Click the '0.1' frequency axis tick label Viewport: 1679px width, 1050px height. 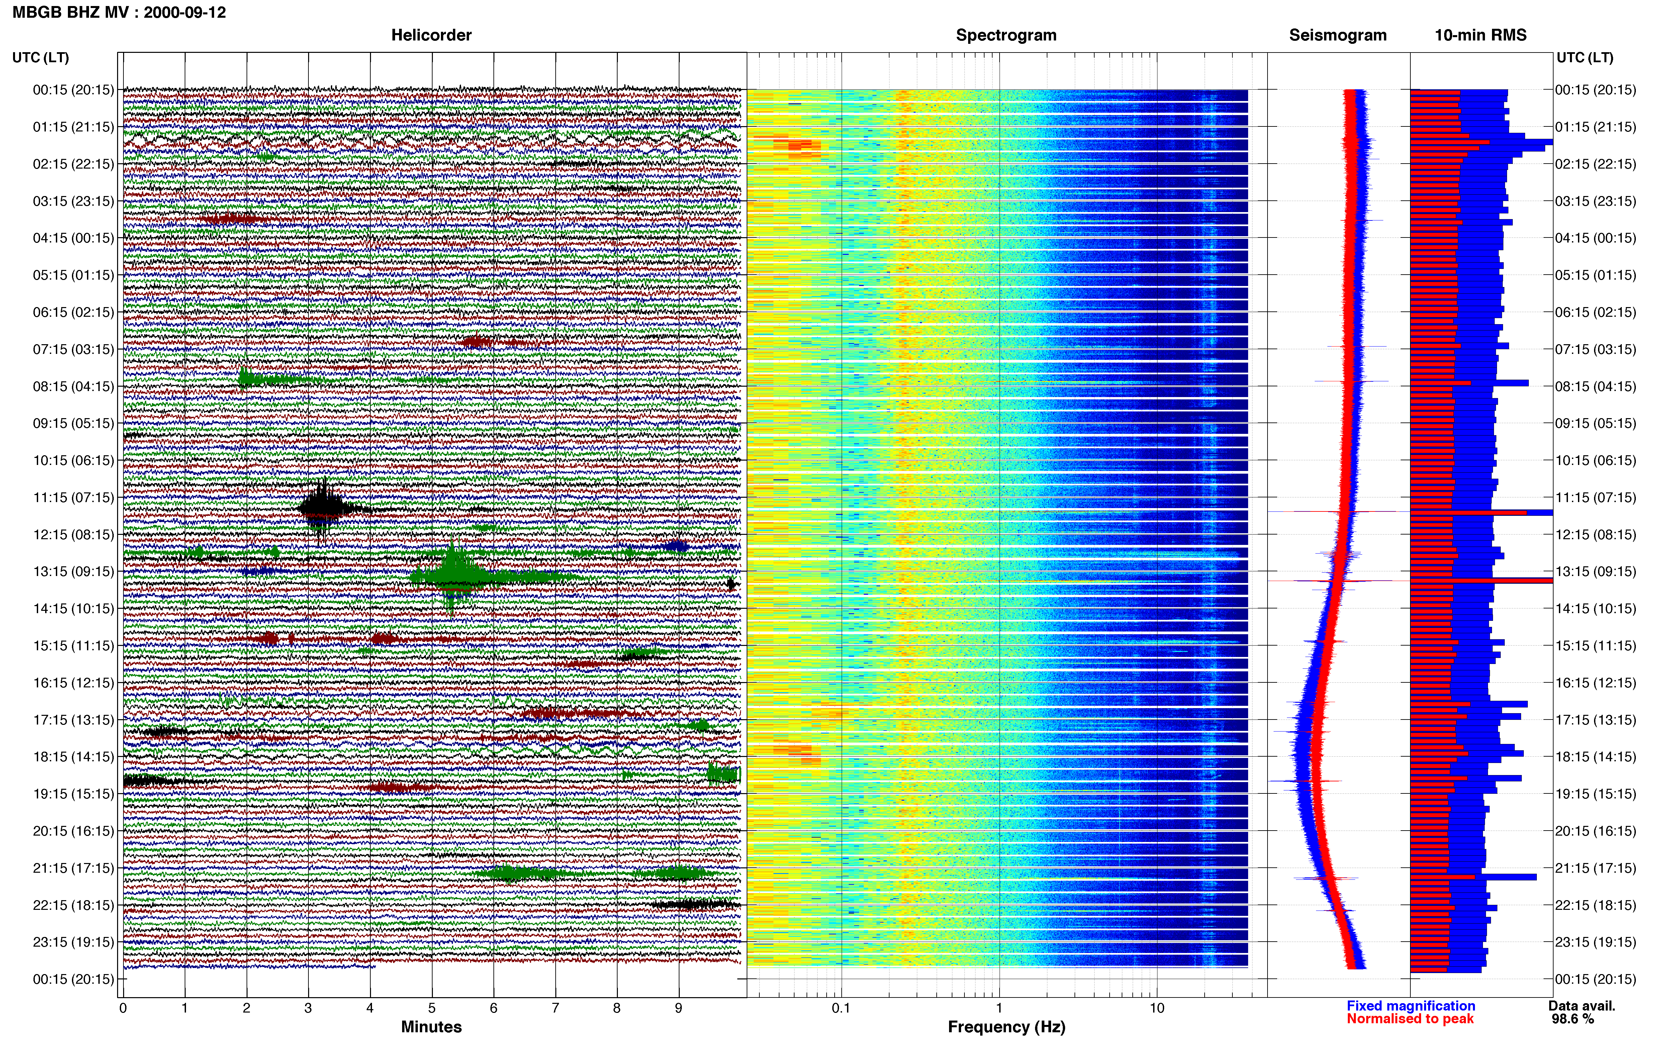coord(841,1008)
